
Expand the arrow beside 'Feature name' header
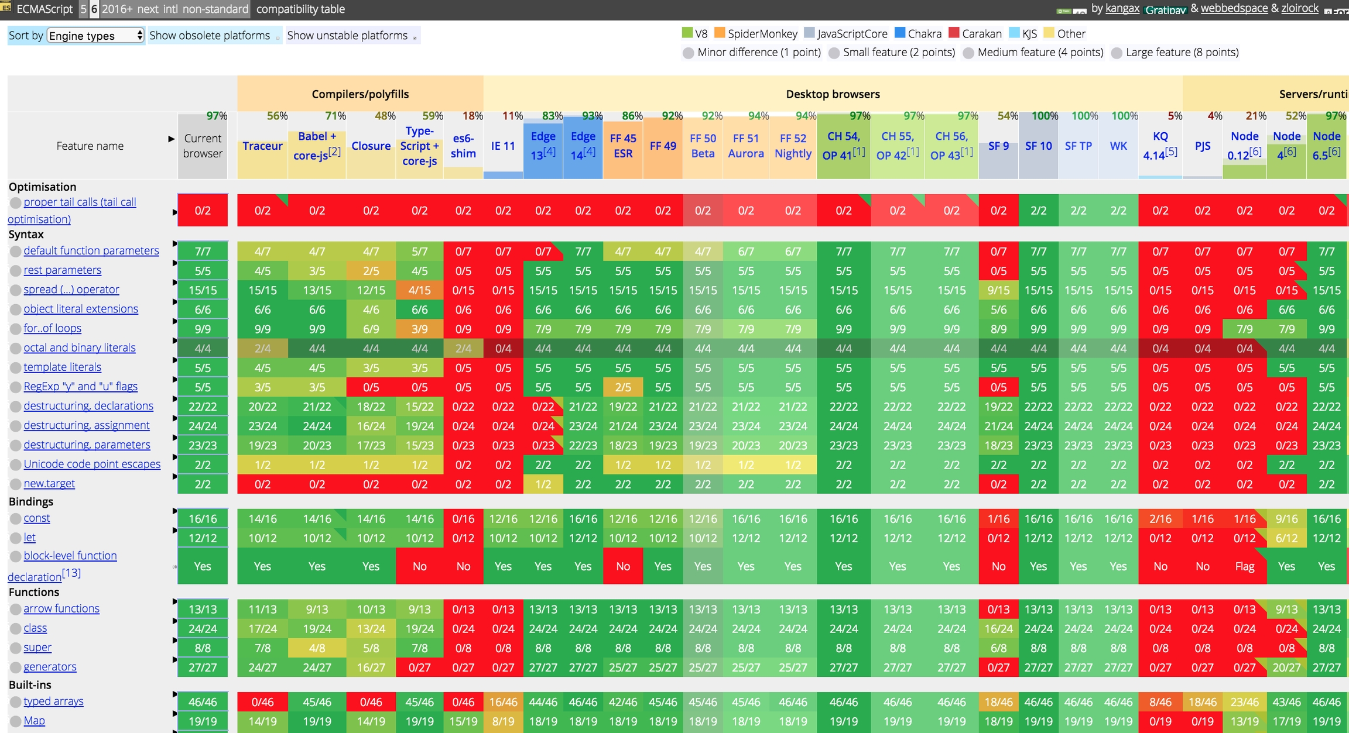[x=171, y=139]
